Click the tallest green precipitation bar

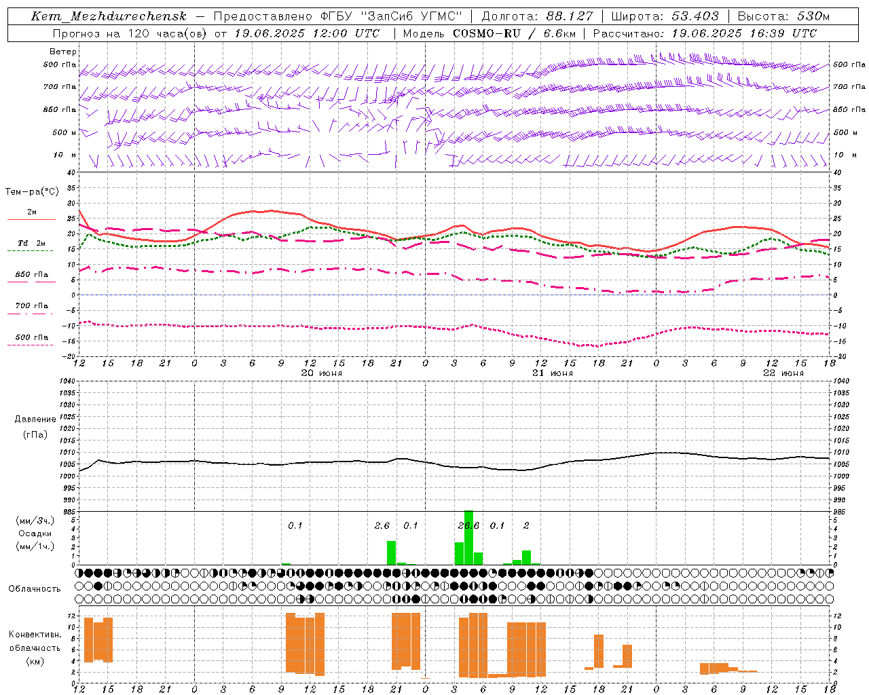[x=468, y=538]
